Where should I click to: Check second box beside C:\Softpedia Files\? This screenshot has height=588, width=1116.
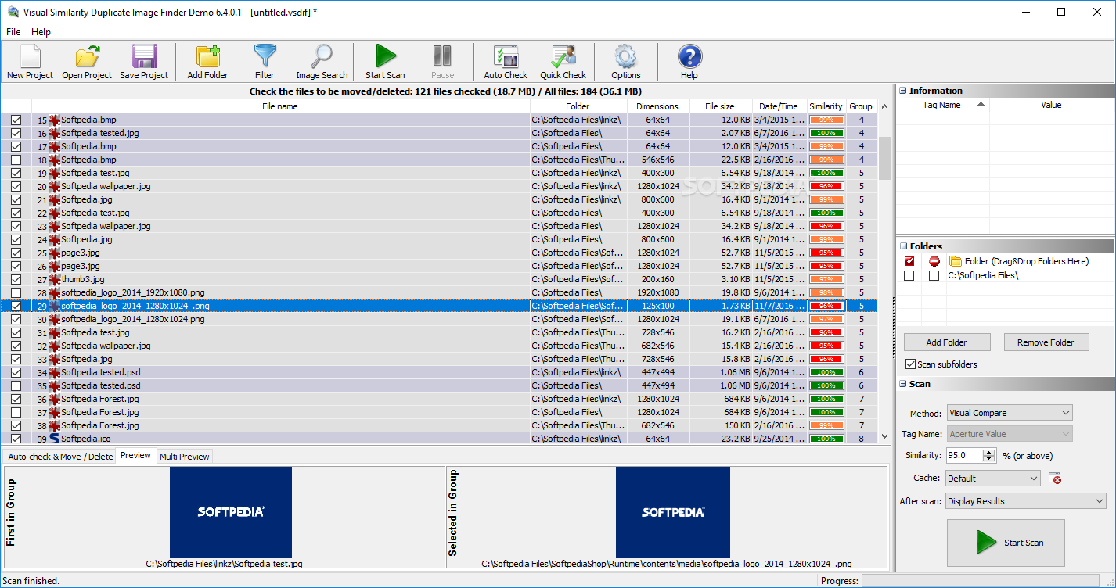tap(934, 276)
